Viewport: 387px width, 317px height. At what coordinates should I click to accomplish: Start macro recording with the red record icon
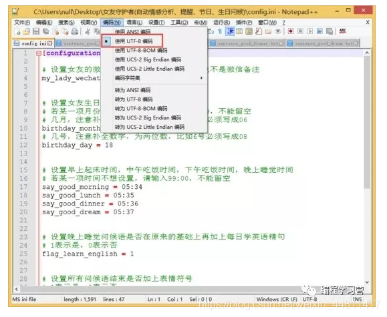click(x=291, y=31)
